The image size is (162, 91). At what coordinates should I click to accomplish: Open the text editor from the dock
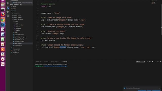coord(3,30)
